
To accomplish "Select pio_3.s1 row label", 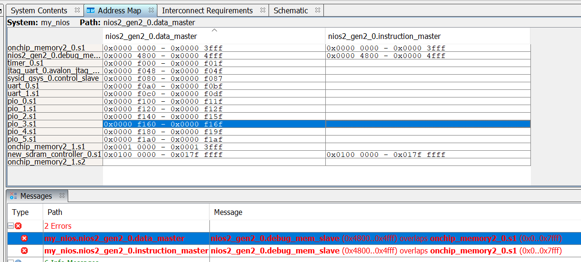I will click(55, 124).
